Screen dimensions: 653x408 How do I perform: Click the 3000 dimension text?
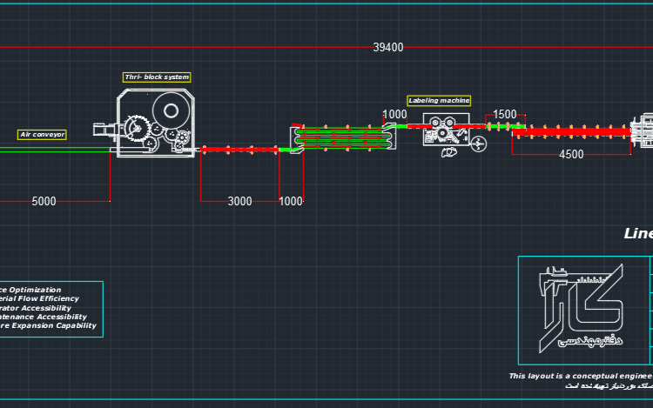point(239,201)
